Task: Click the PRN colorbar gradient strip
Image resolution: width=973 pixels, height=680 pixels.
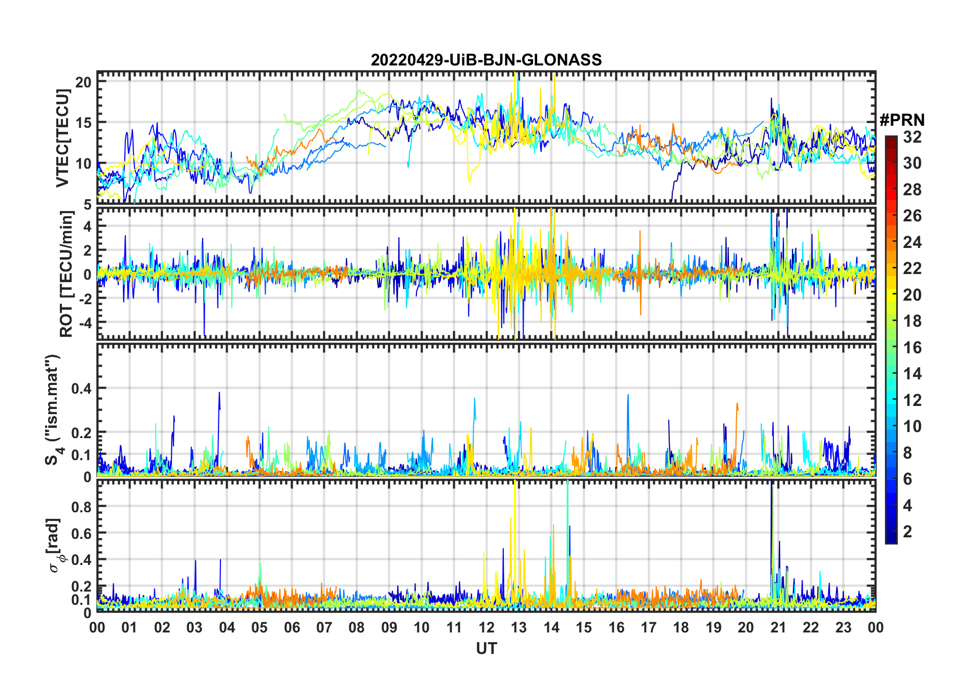Action: (891, 339)
